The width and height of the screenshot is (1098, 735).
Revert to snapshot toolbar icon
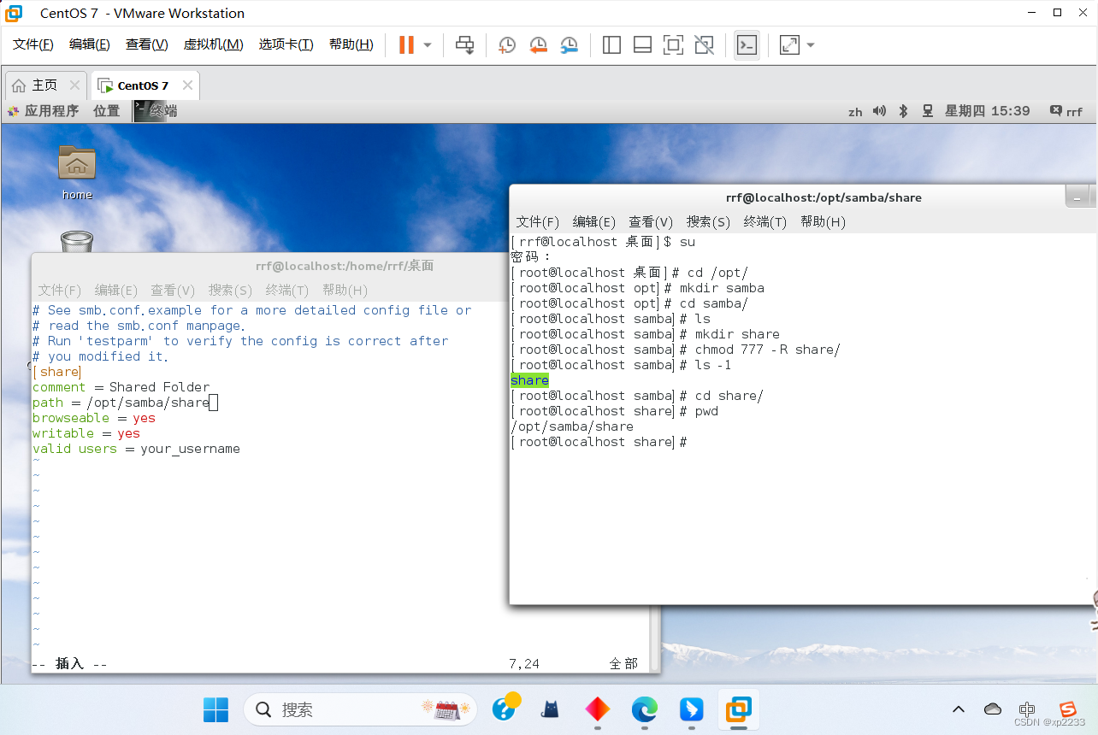pyautogui.click(x=538, y=45)
